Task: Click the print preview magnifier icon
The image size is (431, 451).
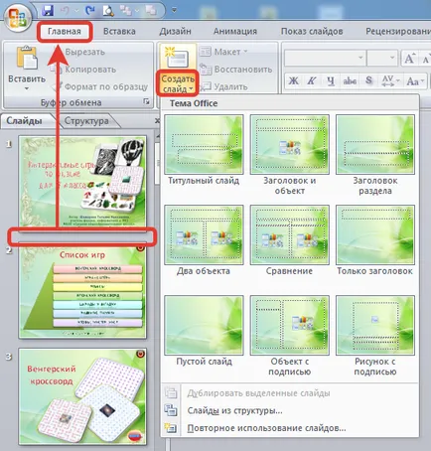Action: [108, 11]
